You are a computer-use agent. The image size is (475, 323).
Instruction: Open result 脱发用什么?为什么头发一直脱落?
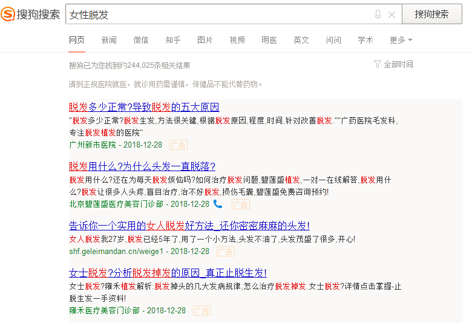pyautogui.click(x=142, y=166)
